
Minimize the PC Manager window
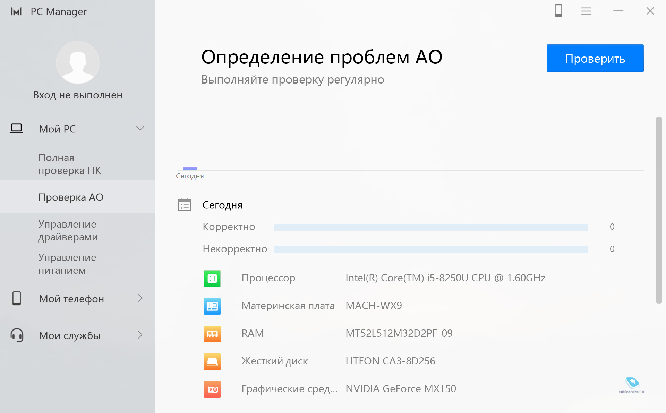618,11
